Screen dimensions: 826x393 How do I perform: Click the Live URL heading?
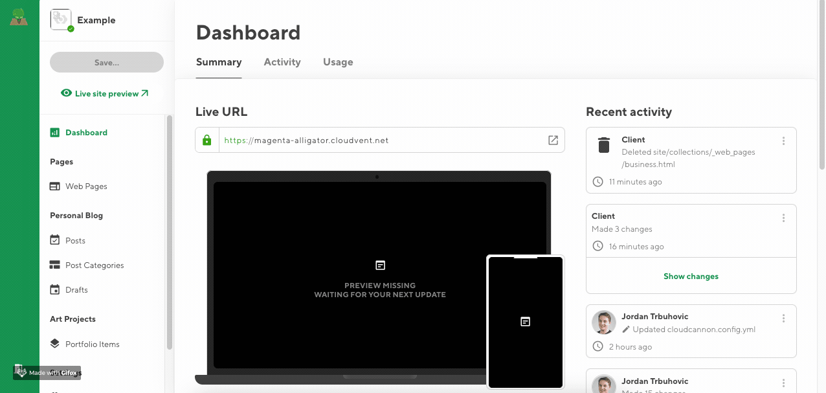pyautogui.click(x=221, y=112)
